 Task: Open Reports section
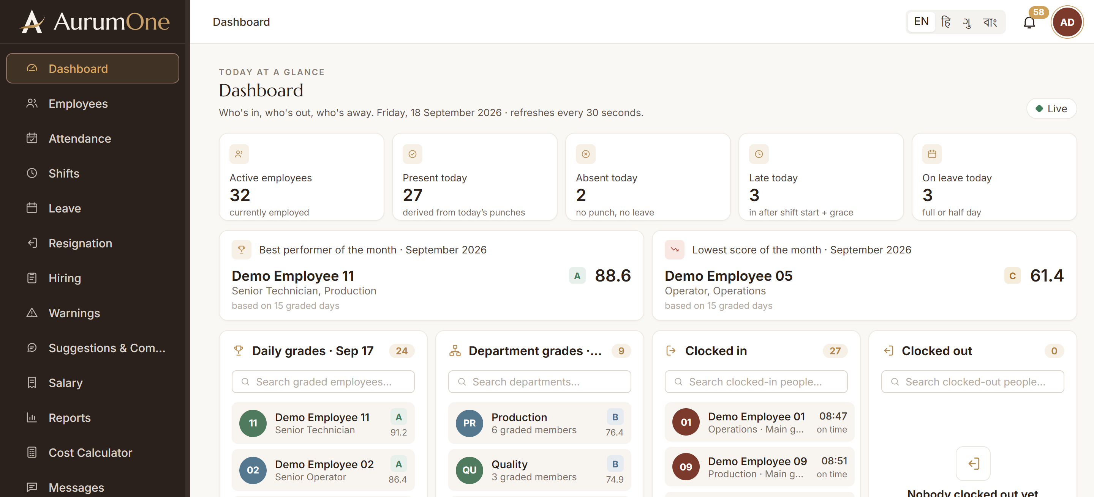[x=93, y=418]
